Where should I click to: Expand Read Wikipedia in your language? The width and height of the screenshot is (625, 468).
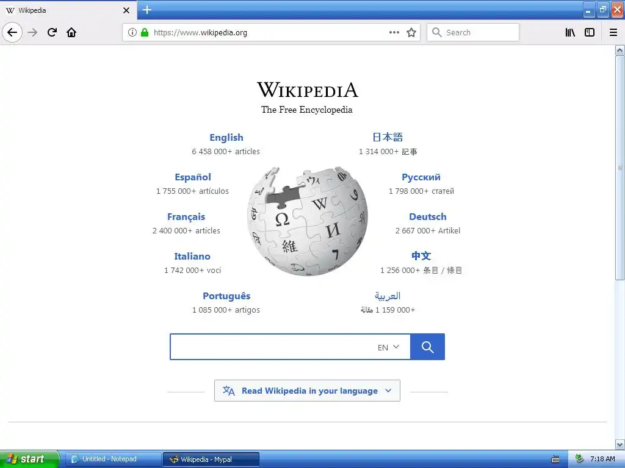tap(308, 391)
